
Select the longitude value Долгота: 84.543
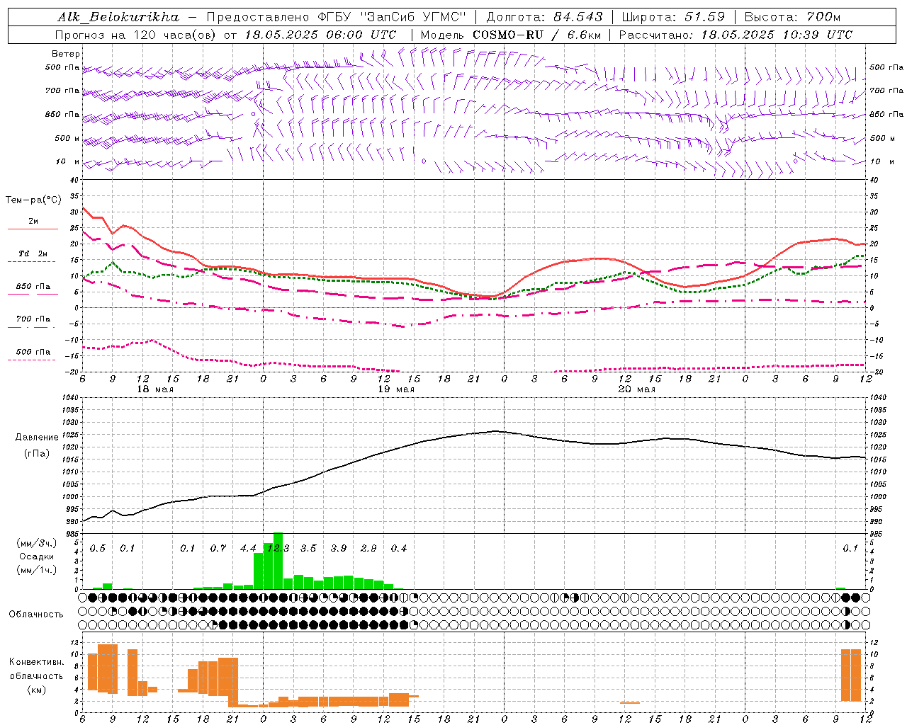point(544,17)
